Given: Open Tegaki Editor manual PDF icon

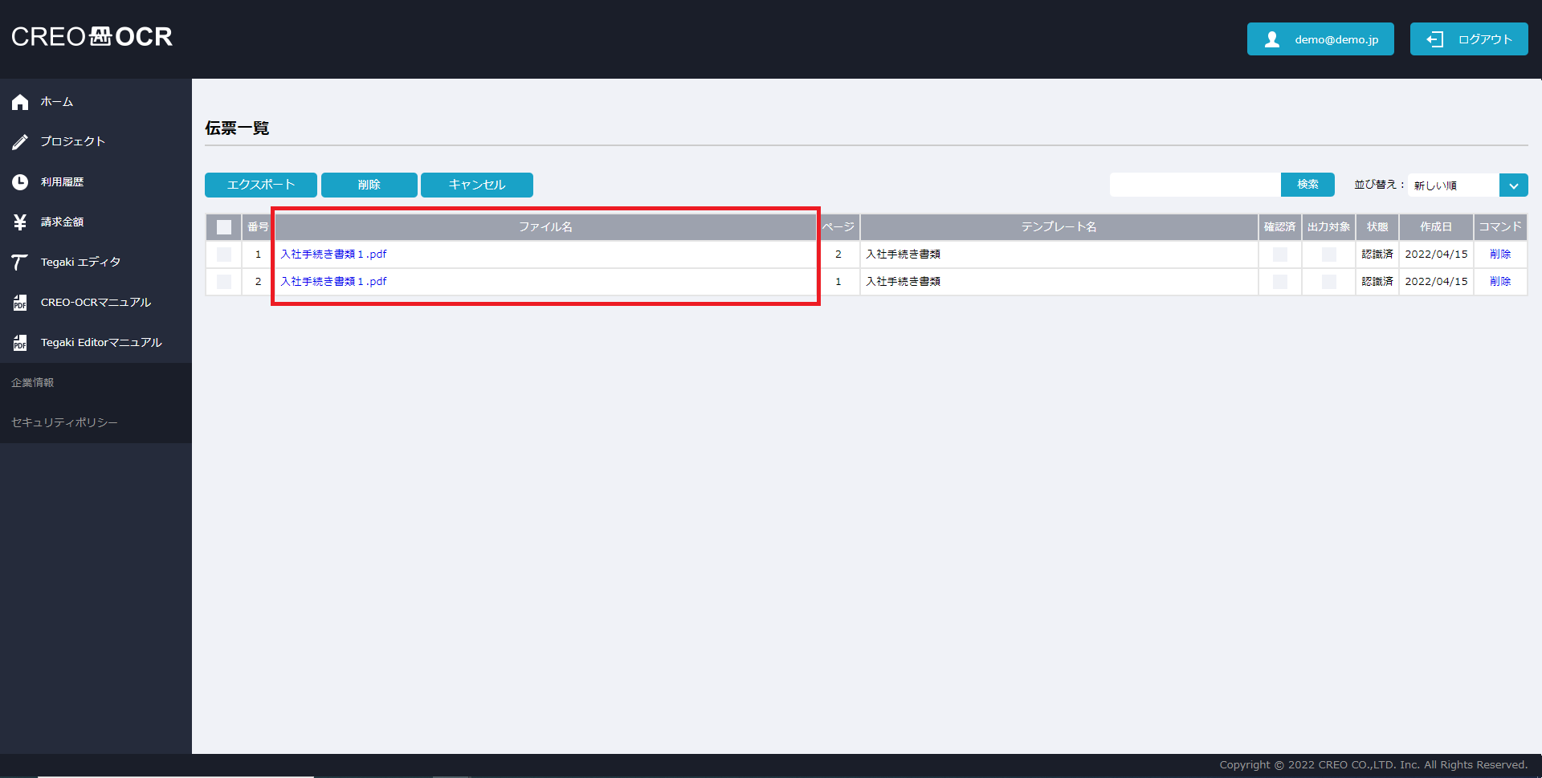Looking at the screenshot, I should pos(20,343).
